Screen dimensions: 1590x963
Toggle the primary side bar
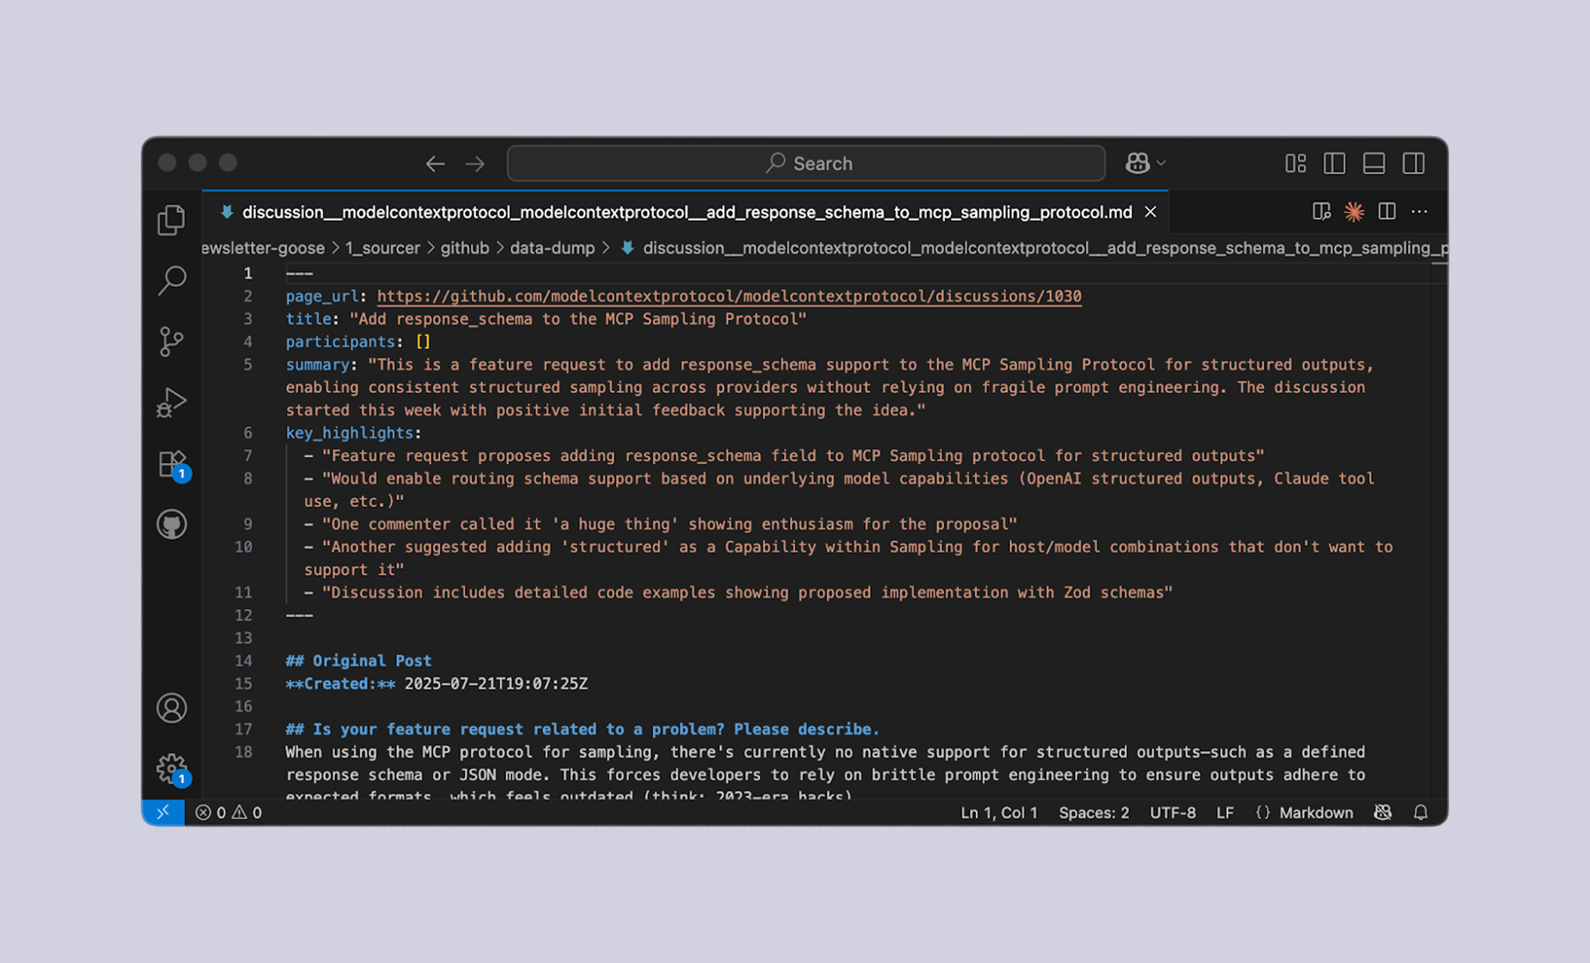(x=1334, y=163)
